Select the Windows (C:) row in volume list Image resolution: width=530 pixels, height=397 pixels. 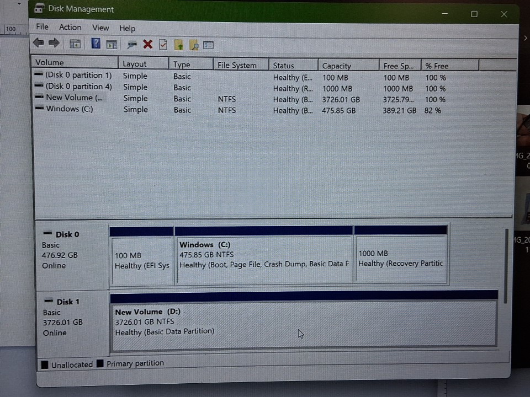70,109
